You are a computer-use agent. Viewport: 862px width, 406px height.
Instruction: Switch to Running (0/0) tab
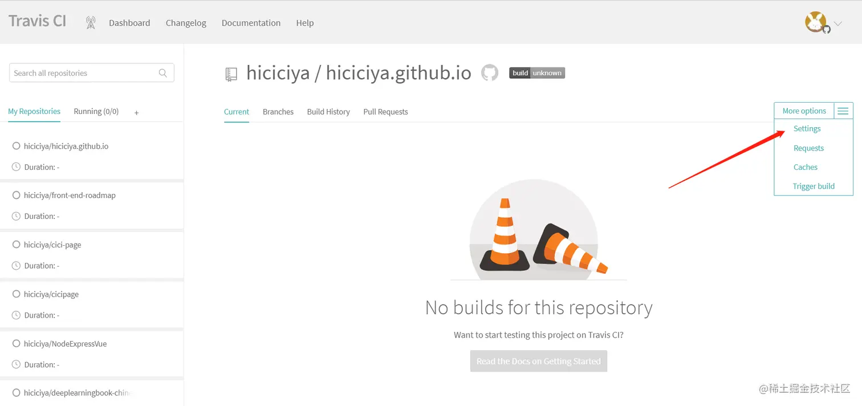(x=96, y=111)
